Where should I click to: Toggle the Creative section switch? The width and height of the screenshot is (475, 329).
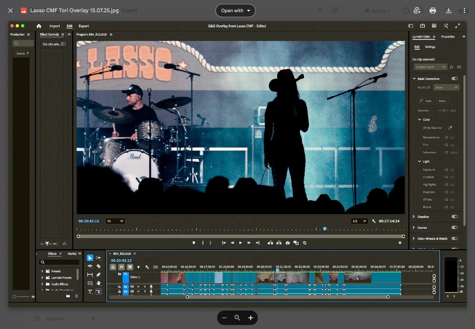tap(455, 217)
